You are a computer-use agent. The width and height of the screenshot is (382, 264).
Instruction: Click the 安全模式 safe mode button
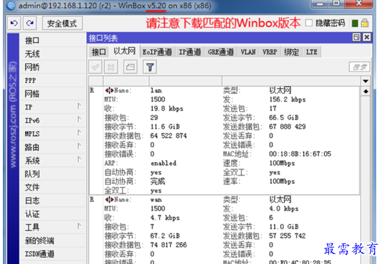[62, 23]
